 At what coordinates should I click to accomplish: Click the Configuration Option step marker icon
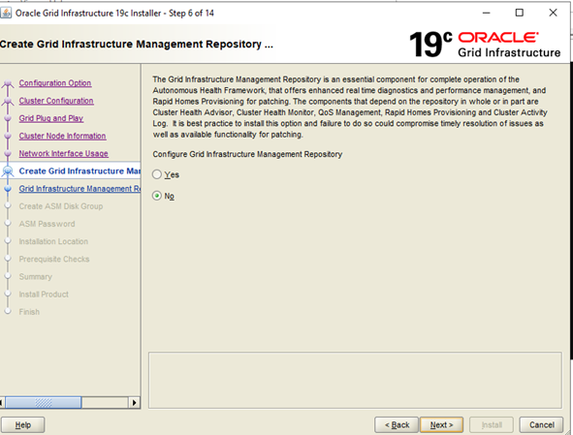[8, 84]
